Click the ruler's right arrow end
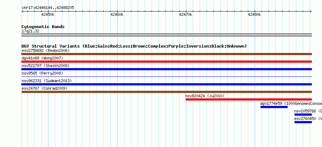 pyautogui.click(x=311, y=12)
